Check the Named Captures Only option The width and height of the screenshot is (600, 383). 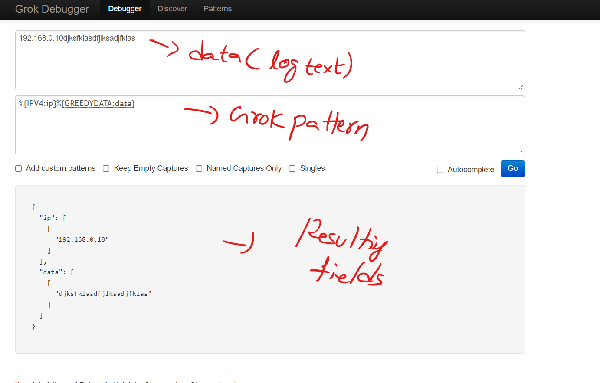pos(199,169)
